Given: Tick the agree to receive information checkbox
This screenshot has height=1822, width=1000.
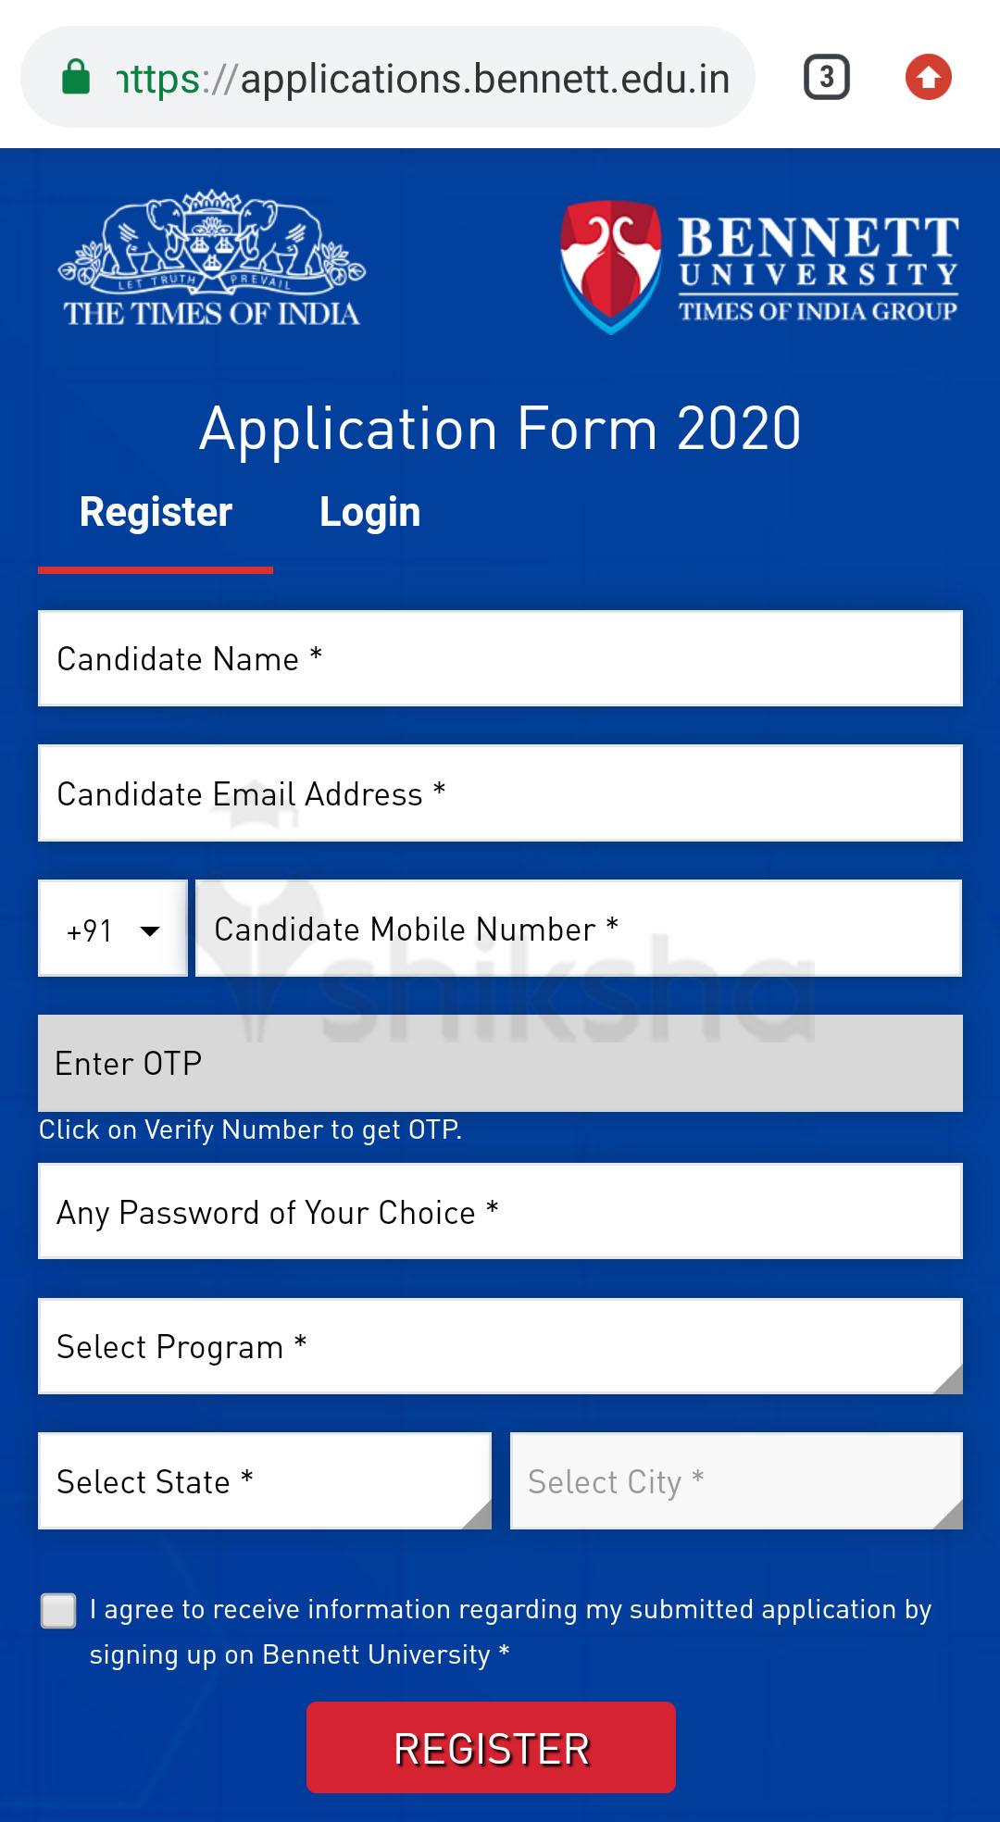Looking at the screenshot, I should coord(58,1611).
